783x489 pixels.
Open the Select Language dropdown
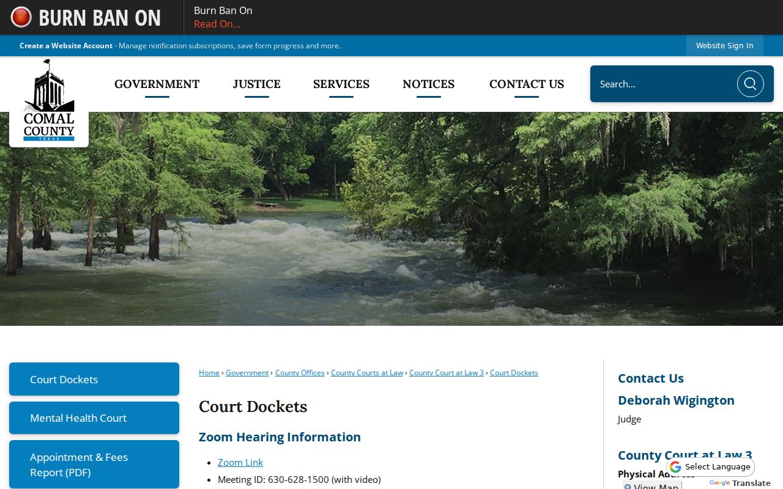[x=711, y=467]
